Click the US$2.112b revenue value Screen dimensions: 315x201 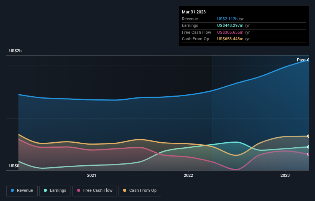[x=227, y=19]
